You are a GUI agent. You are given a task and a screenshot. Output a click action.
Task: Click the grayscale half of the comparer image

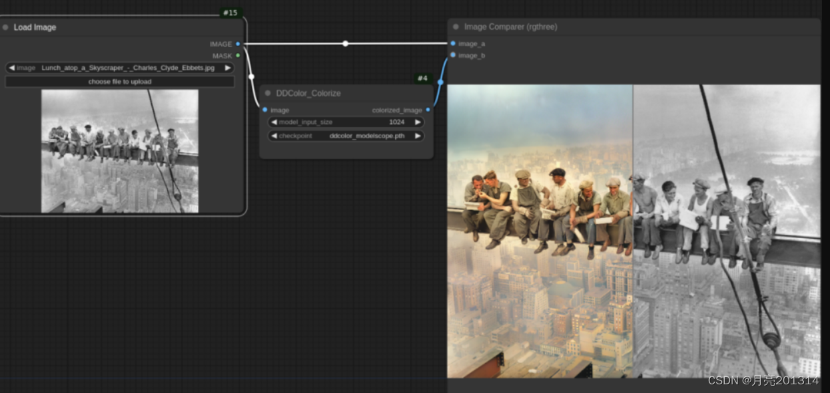[727, 231]
